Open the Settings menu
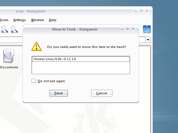The image size is (178, 133). click(19, 20)
